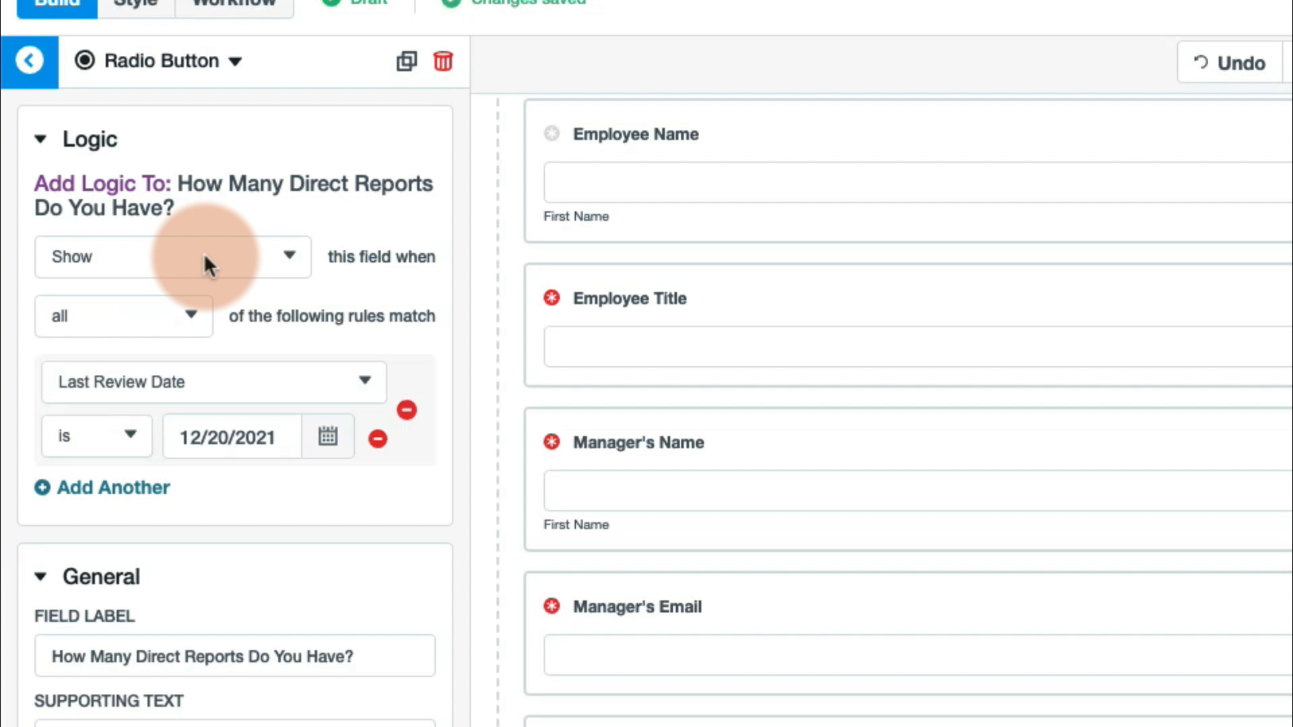Open the Show action dropdown
1293x727 pixels.
pos(173,256)
